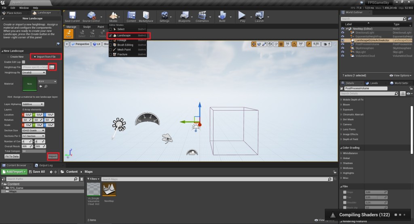The width and height of the screenshot is (414, 224).
Task: Select the Import from File radio button
Action: tap(35, 57)
